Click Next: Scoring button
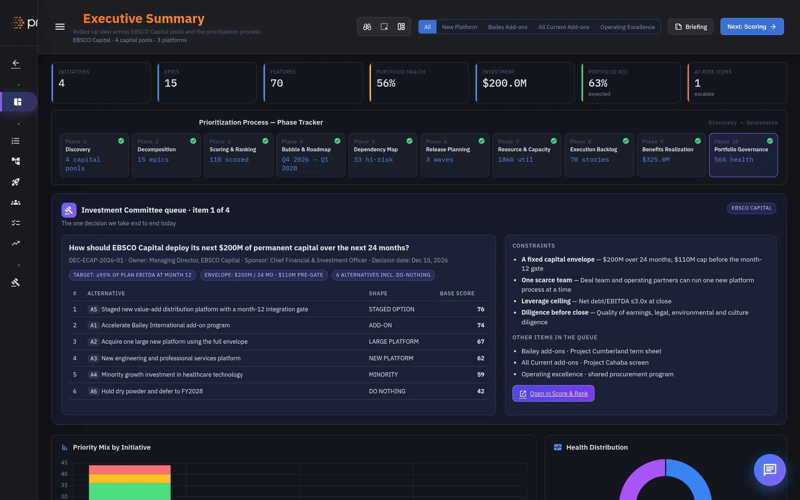The image size is (800, 500). (752, 27)
